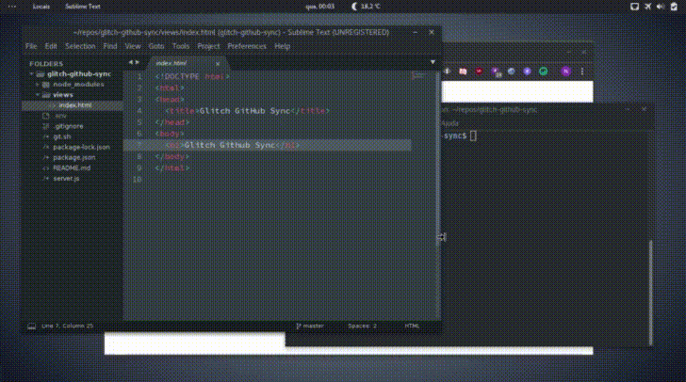The image size is (686, 382).
Task: Open the activities dots at top-left
Action: pyautogui.click(x=12, y=7)
